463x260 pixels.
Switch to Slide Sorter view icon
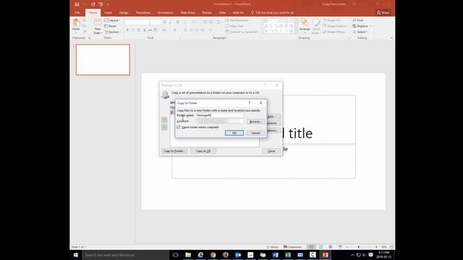click(321, 247)
